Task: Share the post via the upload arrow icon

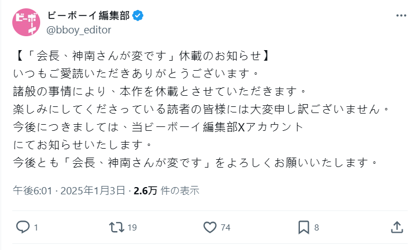Action: [x=396, y=227]
